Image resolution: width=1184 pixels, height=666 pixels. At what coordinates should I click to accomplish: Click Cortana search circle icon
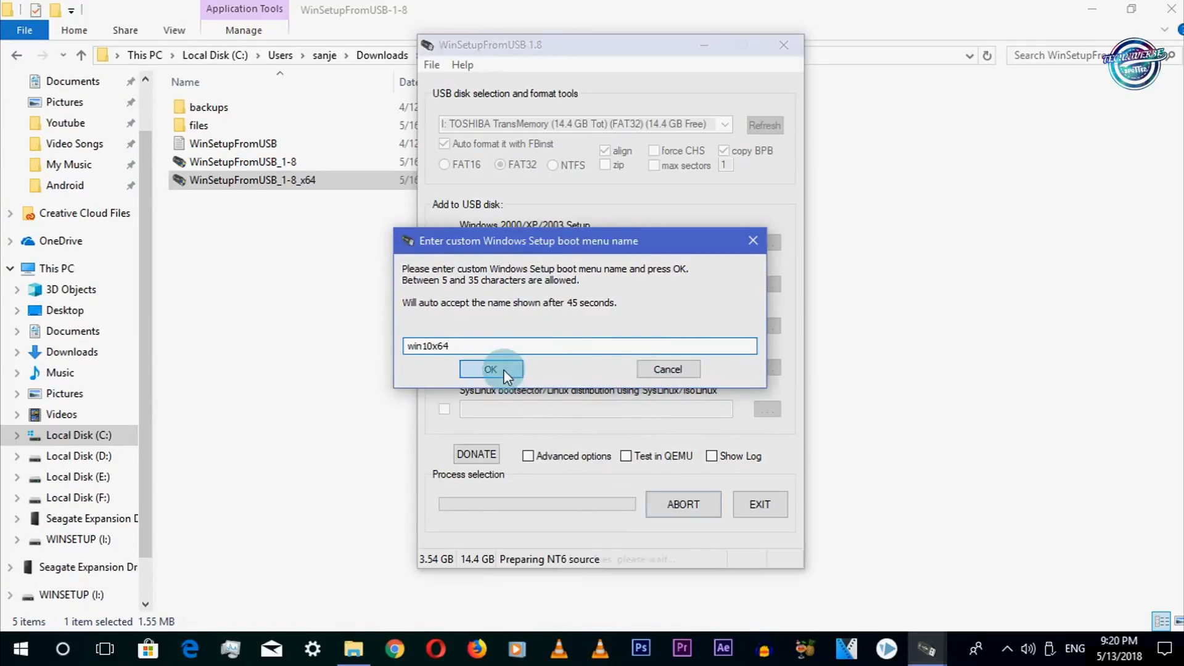point(63,649)
